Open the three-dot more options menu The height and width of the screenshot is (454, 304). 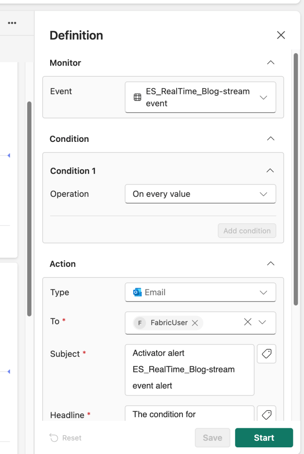pos(12,23)
